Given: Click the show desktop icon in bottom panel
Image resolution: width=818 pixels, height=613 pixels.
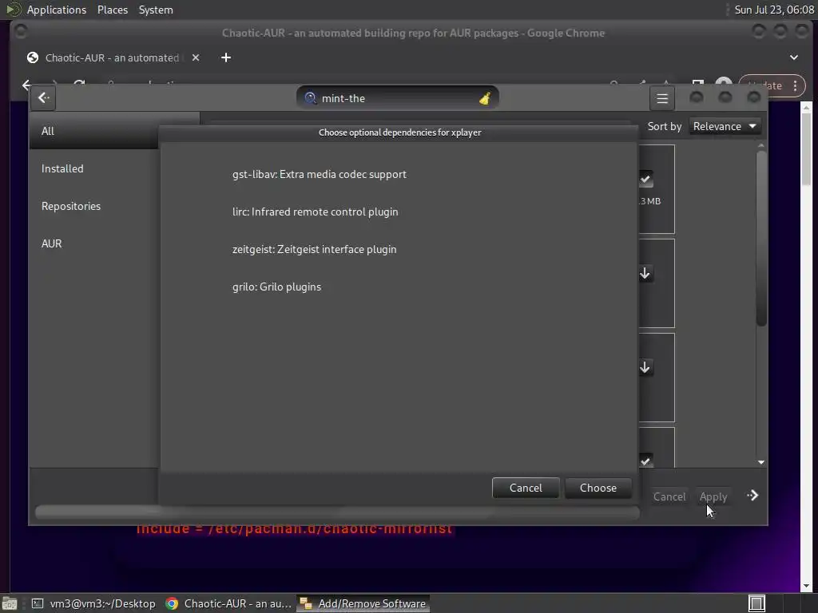Looking at the screenshot, I should pyautogui.click(x=10, y=603).
